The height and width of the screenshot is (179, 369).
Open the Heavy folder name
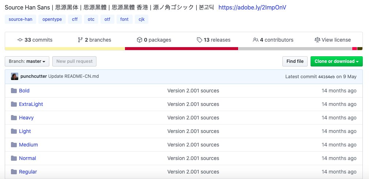pos(26,118)
